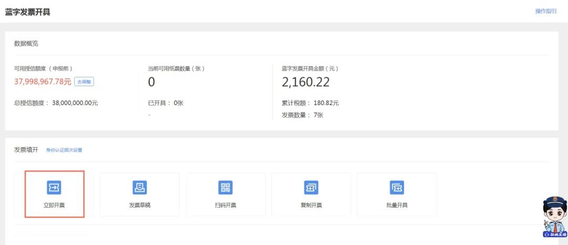Click the 蓝字发票开具 page title
Viewport: 568px width, 245px height.
coord(28,12)
